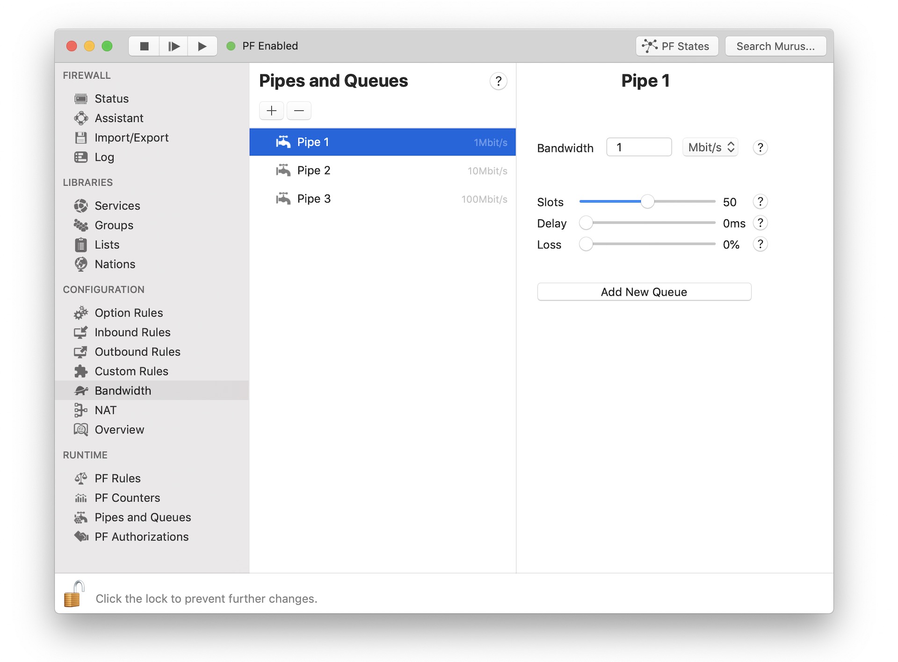Click the faucet icon of Pipe 2
This screenshot has width=898, height=662.
pyautogui.click(x=283, y=171)
